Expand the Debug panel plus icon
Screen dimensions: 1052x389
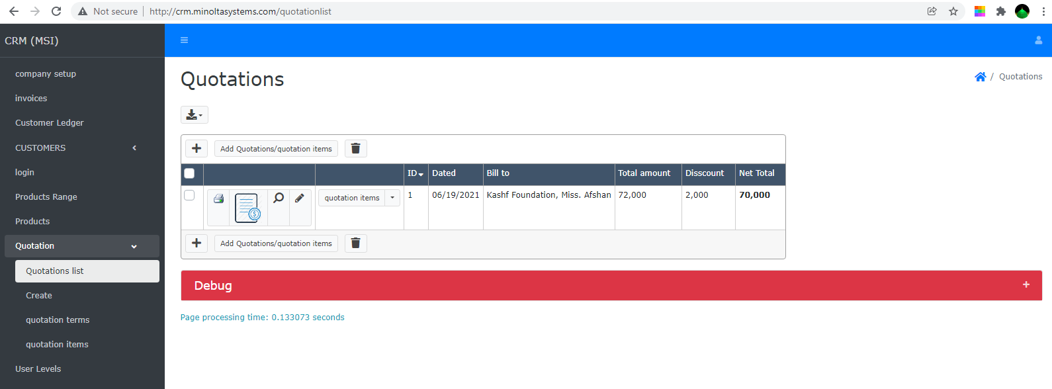click(x=1026, y=284)
